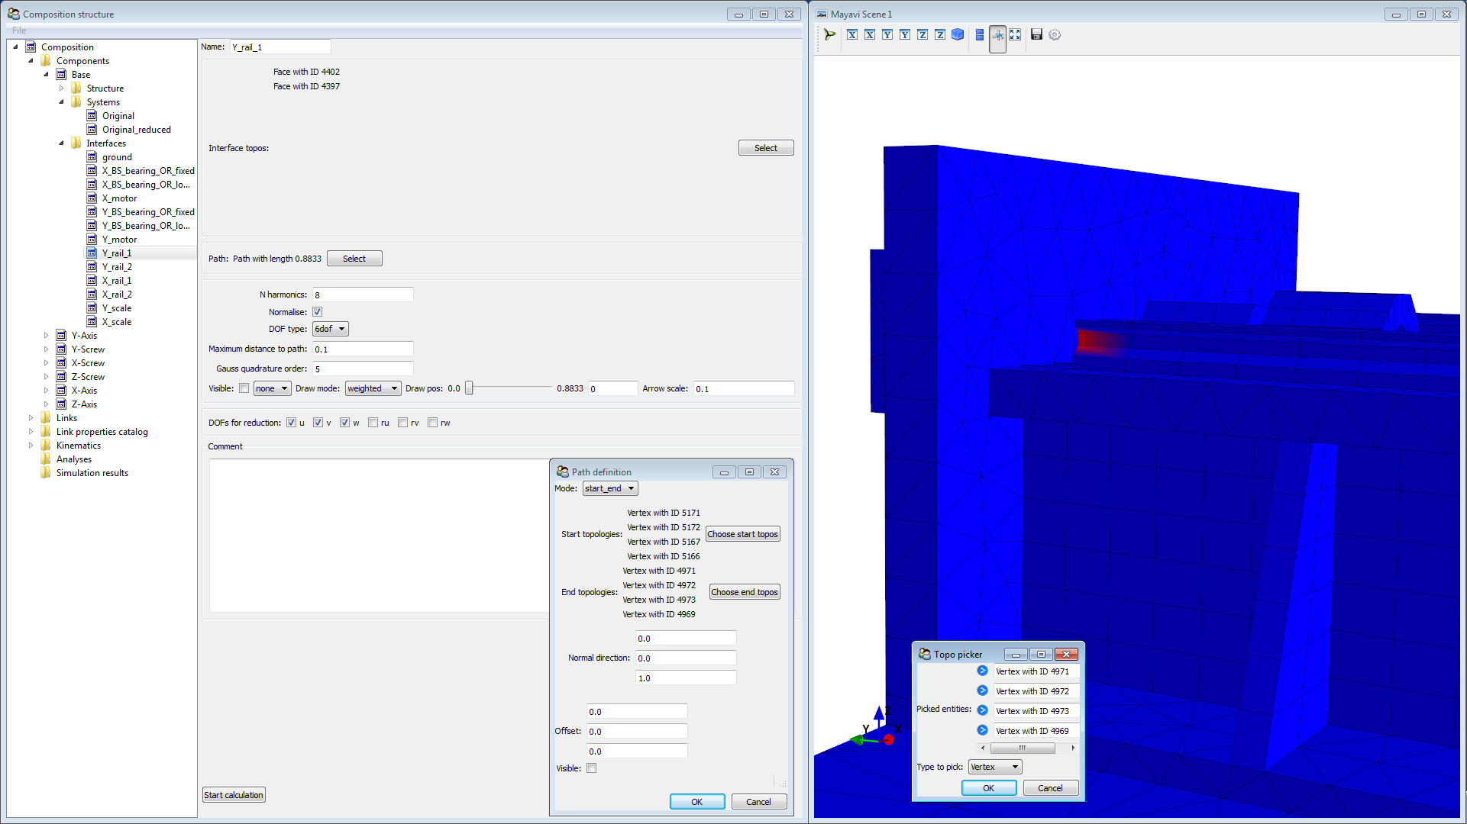
Task: Select X_motor interface in tree
Action: [x=119, y=198]
